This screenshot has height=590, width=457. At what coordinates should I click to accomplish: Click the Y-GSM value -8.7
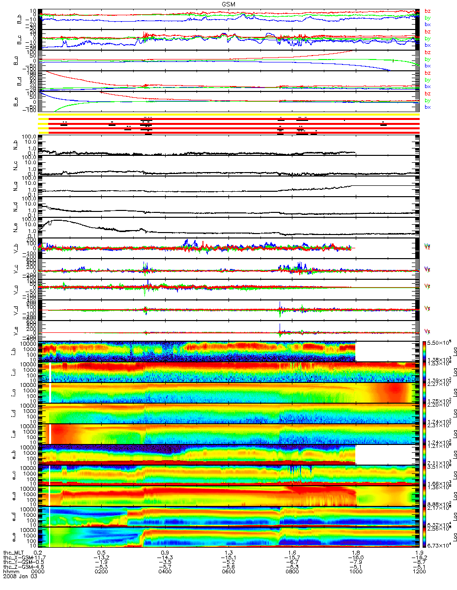418,562
